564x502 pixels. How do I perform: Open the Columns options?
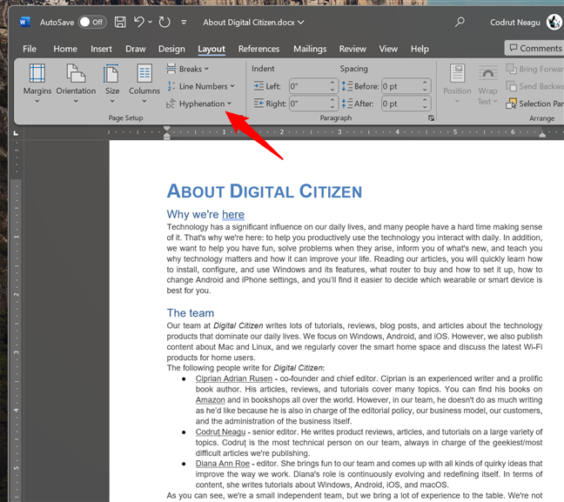tap(144, 84)
